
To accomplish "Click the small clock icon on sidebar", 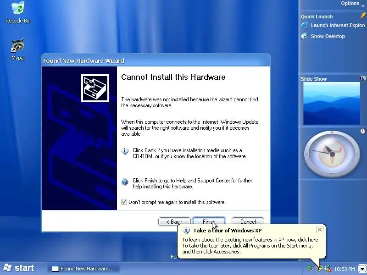I will click(363, 131).
